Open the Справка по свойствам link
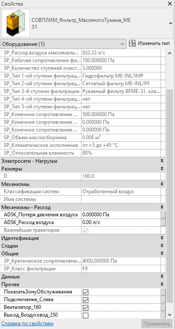The image size is (175, 329). click(27, 323)
